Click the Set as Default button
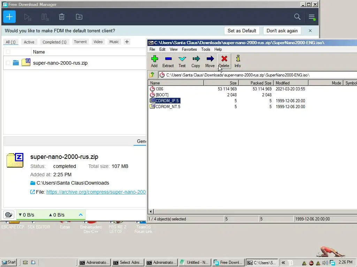The image size is (357, 267). 242,31
